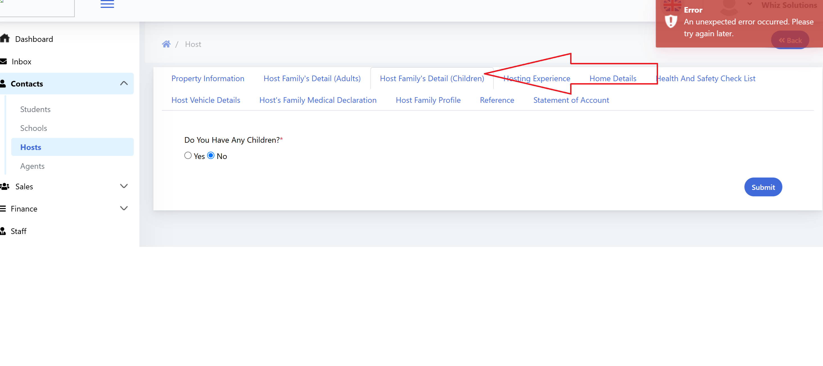The image size is (823, 366).
Task: Click the Staff person icon
Action: click(3, 231)
